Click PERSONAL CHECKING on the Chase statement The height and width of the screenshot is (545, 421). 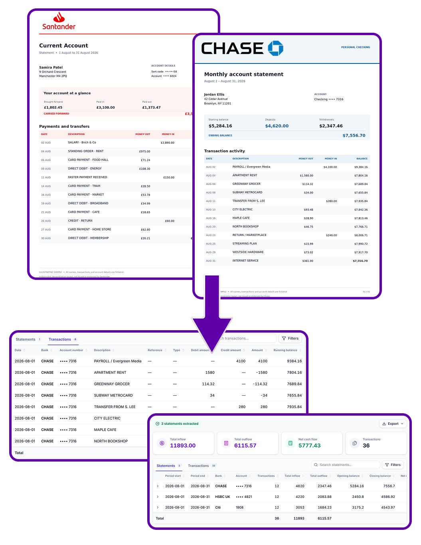(x=356, y=47)
